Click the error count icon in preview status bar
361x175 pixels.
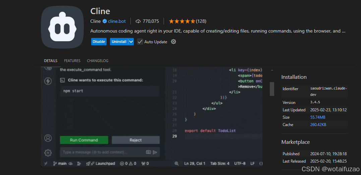click(122, 164)
